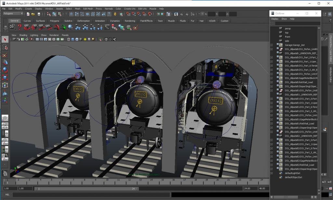The image size is (333, 200).
Task: Expand D51_AllpatsB:D51_Part_0 node in Outliner
Action: pos(272,57)
